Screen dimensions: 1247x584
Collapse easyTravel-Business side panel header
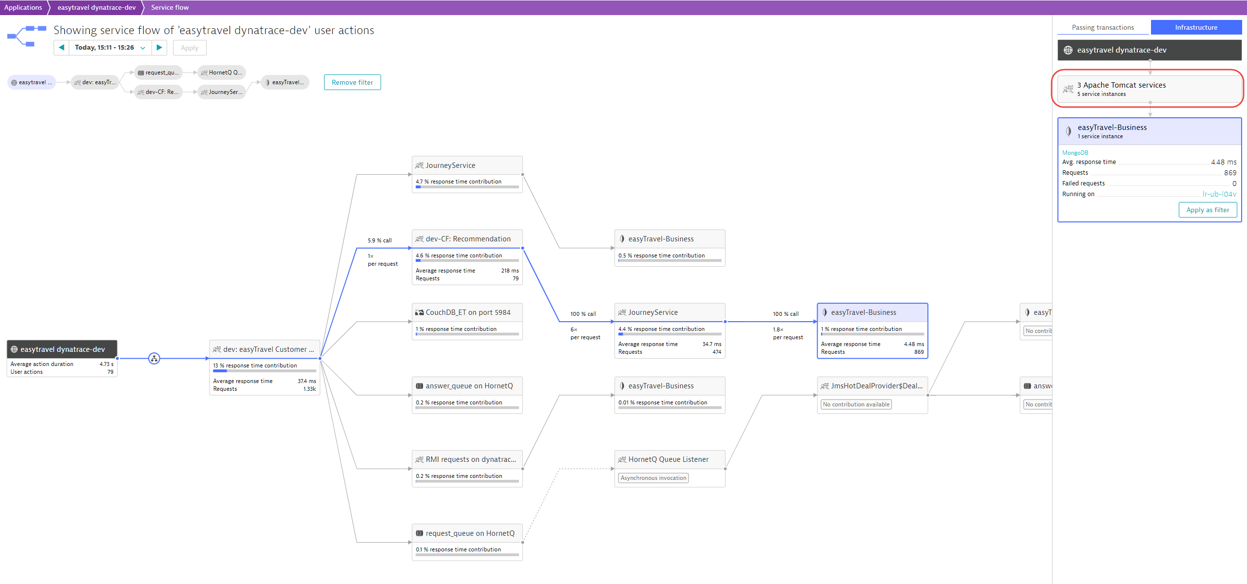1150,131
